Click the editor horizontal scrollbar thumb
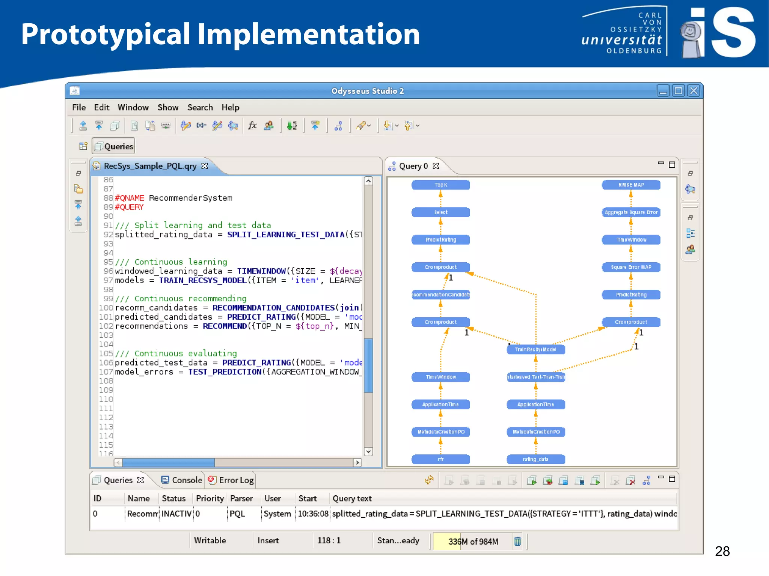Image resolution: width=769 pixels, height=576 pixels. click(x=168, y=463)
